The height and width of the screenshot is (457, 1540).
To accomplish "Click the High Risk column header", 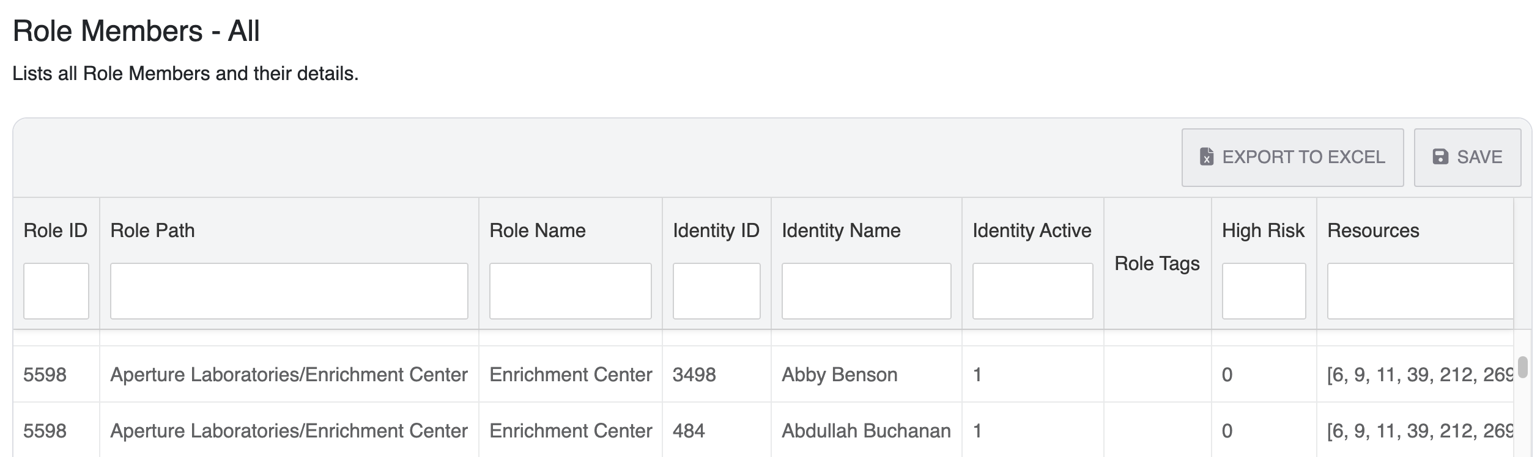I will click(1263, 230).
